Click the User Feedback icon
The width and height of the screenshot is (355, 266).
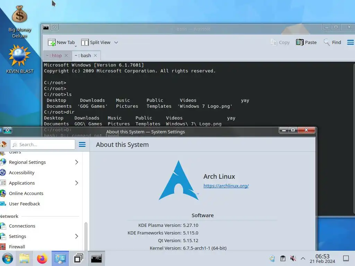(3, 204)
